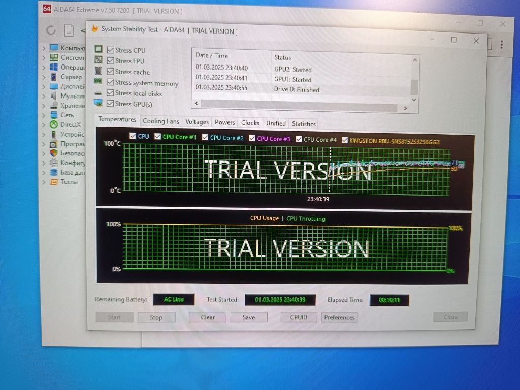The image size is (520, 390).
Task: Toggle CPU Core #4 graph checkbox
Action: (x=299, y=139)
